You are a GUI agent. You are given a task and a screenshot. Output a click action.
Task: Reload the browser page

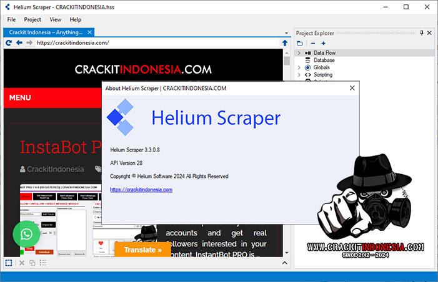coord(9,43)
